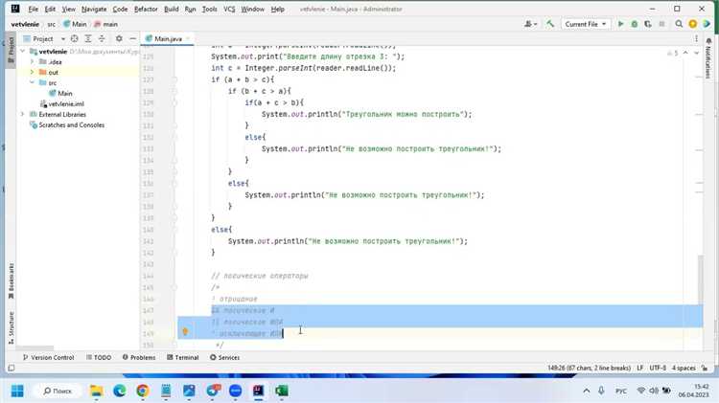Viewport: 719px width, 403px height.
Task: Launch Chrome from the taskbar
Action: [x=143, y=391]
